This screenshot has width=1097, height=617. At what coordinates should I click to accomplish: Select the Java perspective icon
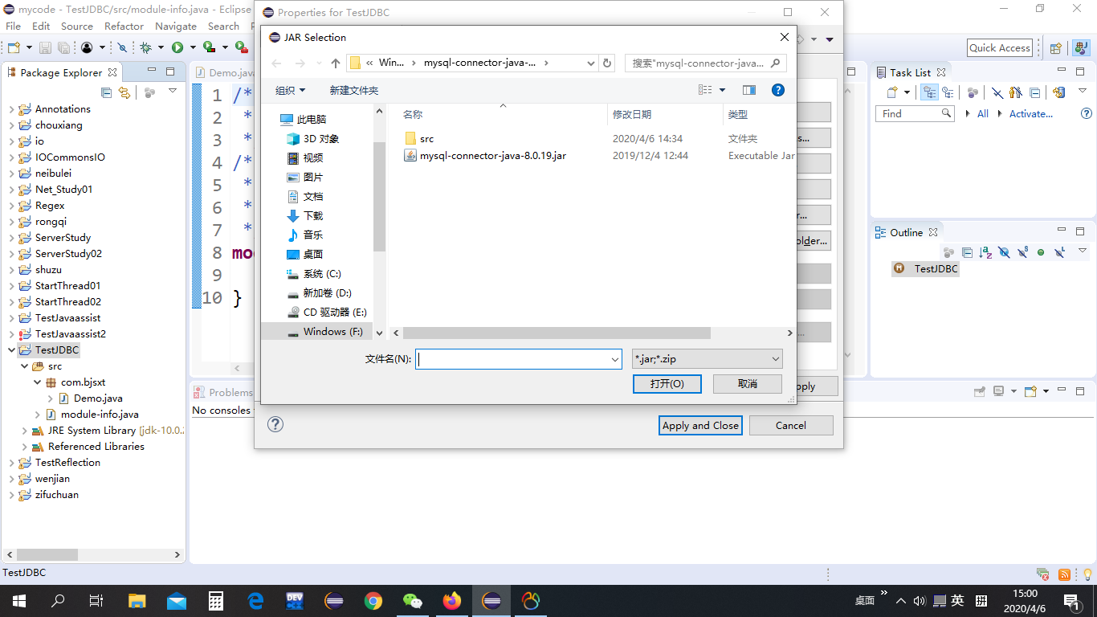click(1080, 48)
